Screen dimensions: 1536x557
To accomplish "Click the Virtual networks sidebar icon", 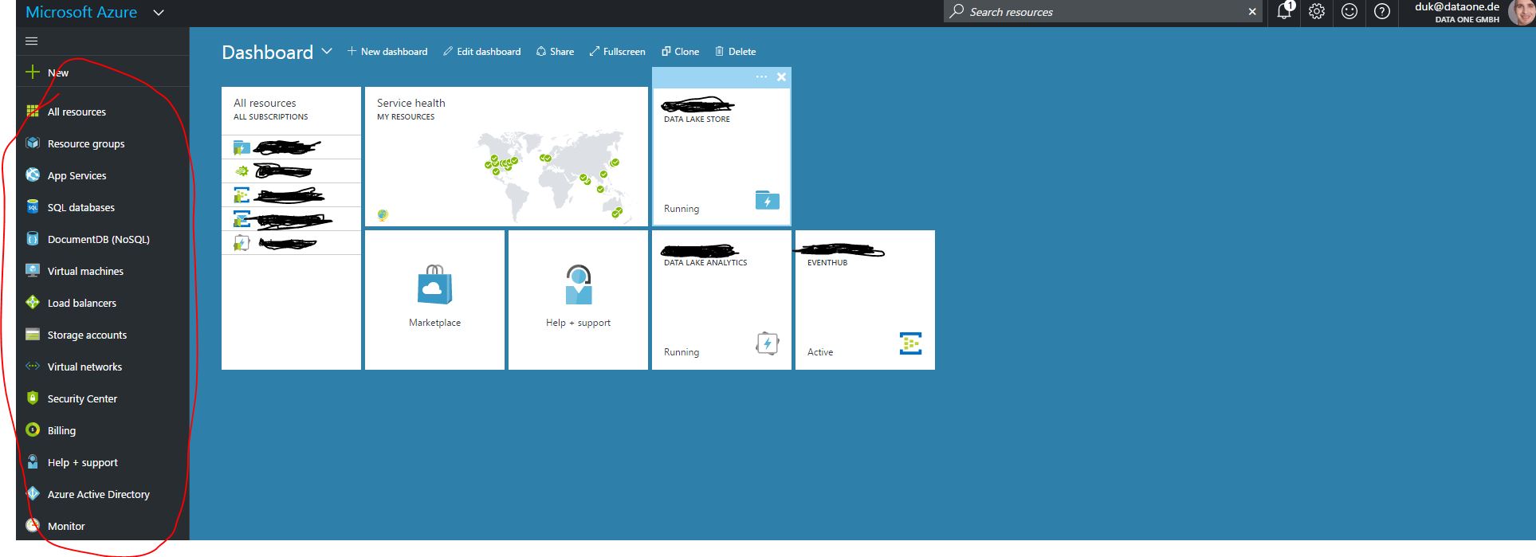I will (33, 367).
